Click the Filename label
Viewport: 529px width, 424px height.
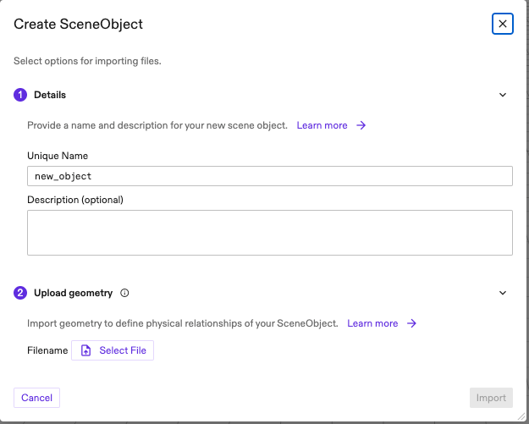point(47,350)
